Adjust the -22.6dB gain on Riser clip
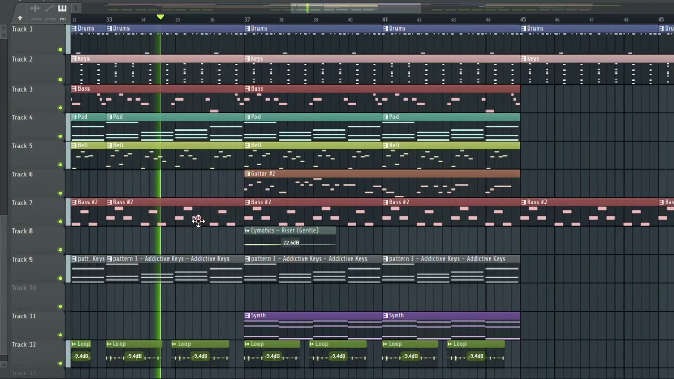The width and height of the screenshot is (674, 379). click(x=291, y=243)
